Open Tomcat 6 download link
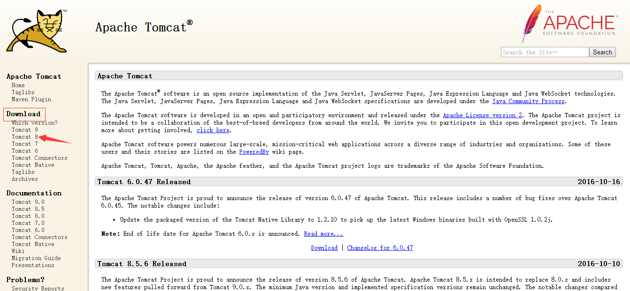Image resolution: width=630 pixels, height=291 pixels. click(25, 151)
